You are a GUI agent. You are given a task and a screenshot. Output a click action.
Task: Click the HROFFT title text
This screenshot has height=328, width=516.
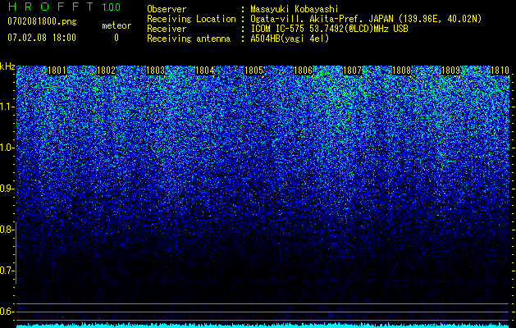[51, 7]
